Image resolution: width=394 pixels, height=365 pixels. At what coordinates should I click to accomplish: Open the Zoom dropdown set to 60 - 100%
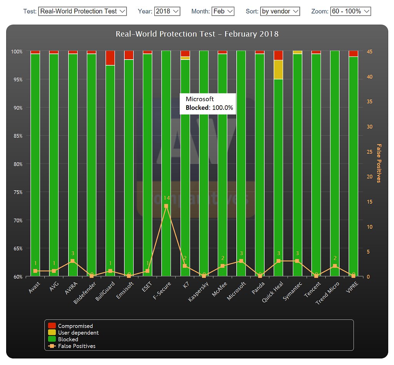tap(351, 11)
